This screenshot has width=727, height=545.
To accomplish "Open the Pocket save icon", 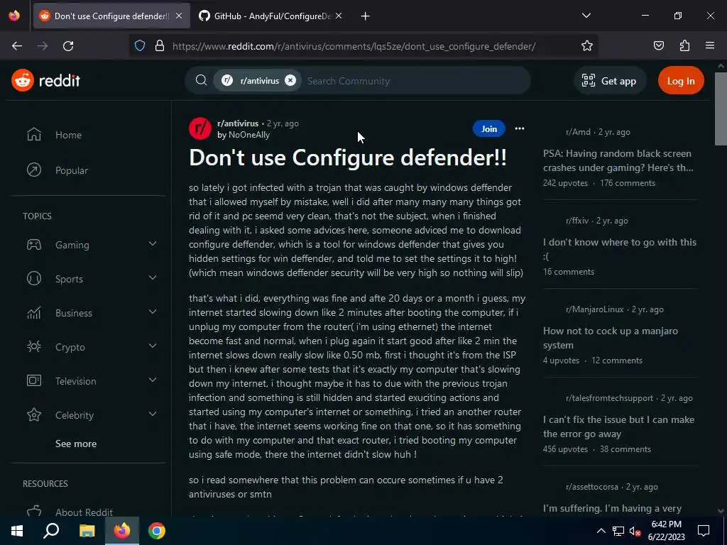I will [658, 46].
